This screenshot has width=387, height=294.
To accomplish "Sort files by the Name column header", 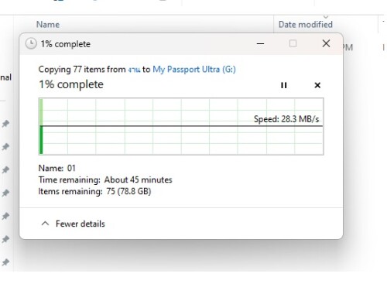I will click(48, 25).
